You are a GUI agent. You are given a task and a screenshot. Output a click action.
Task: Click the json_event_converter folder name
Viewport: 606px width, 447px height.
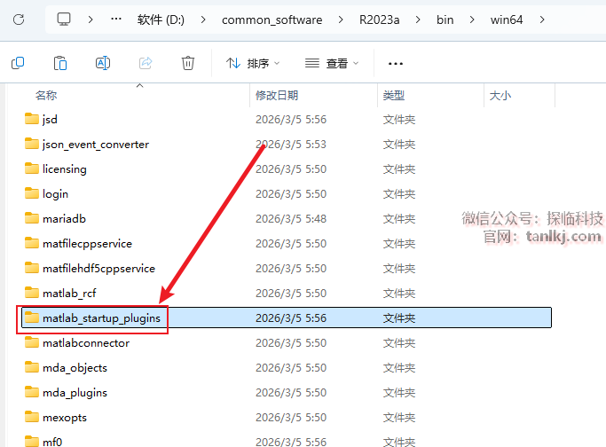click(96, 145)
